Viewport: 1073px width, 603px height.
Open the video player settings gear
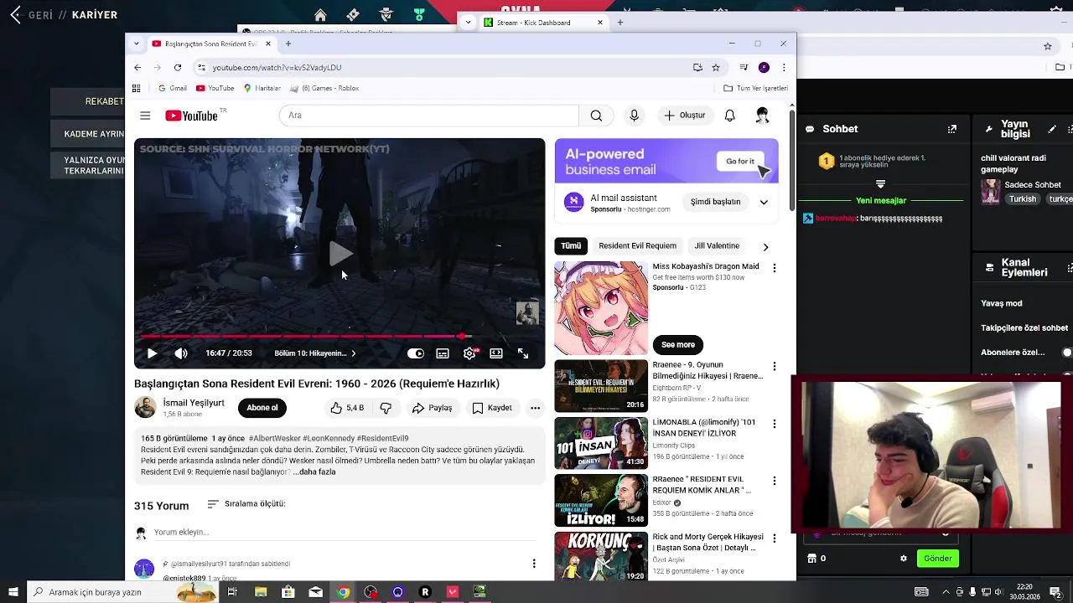[469, 353]
